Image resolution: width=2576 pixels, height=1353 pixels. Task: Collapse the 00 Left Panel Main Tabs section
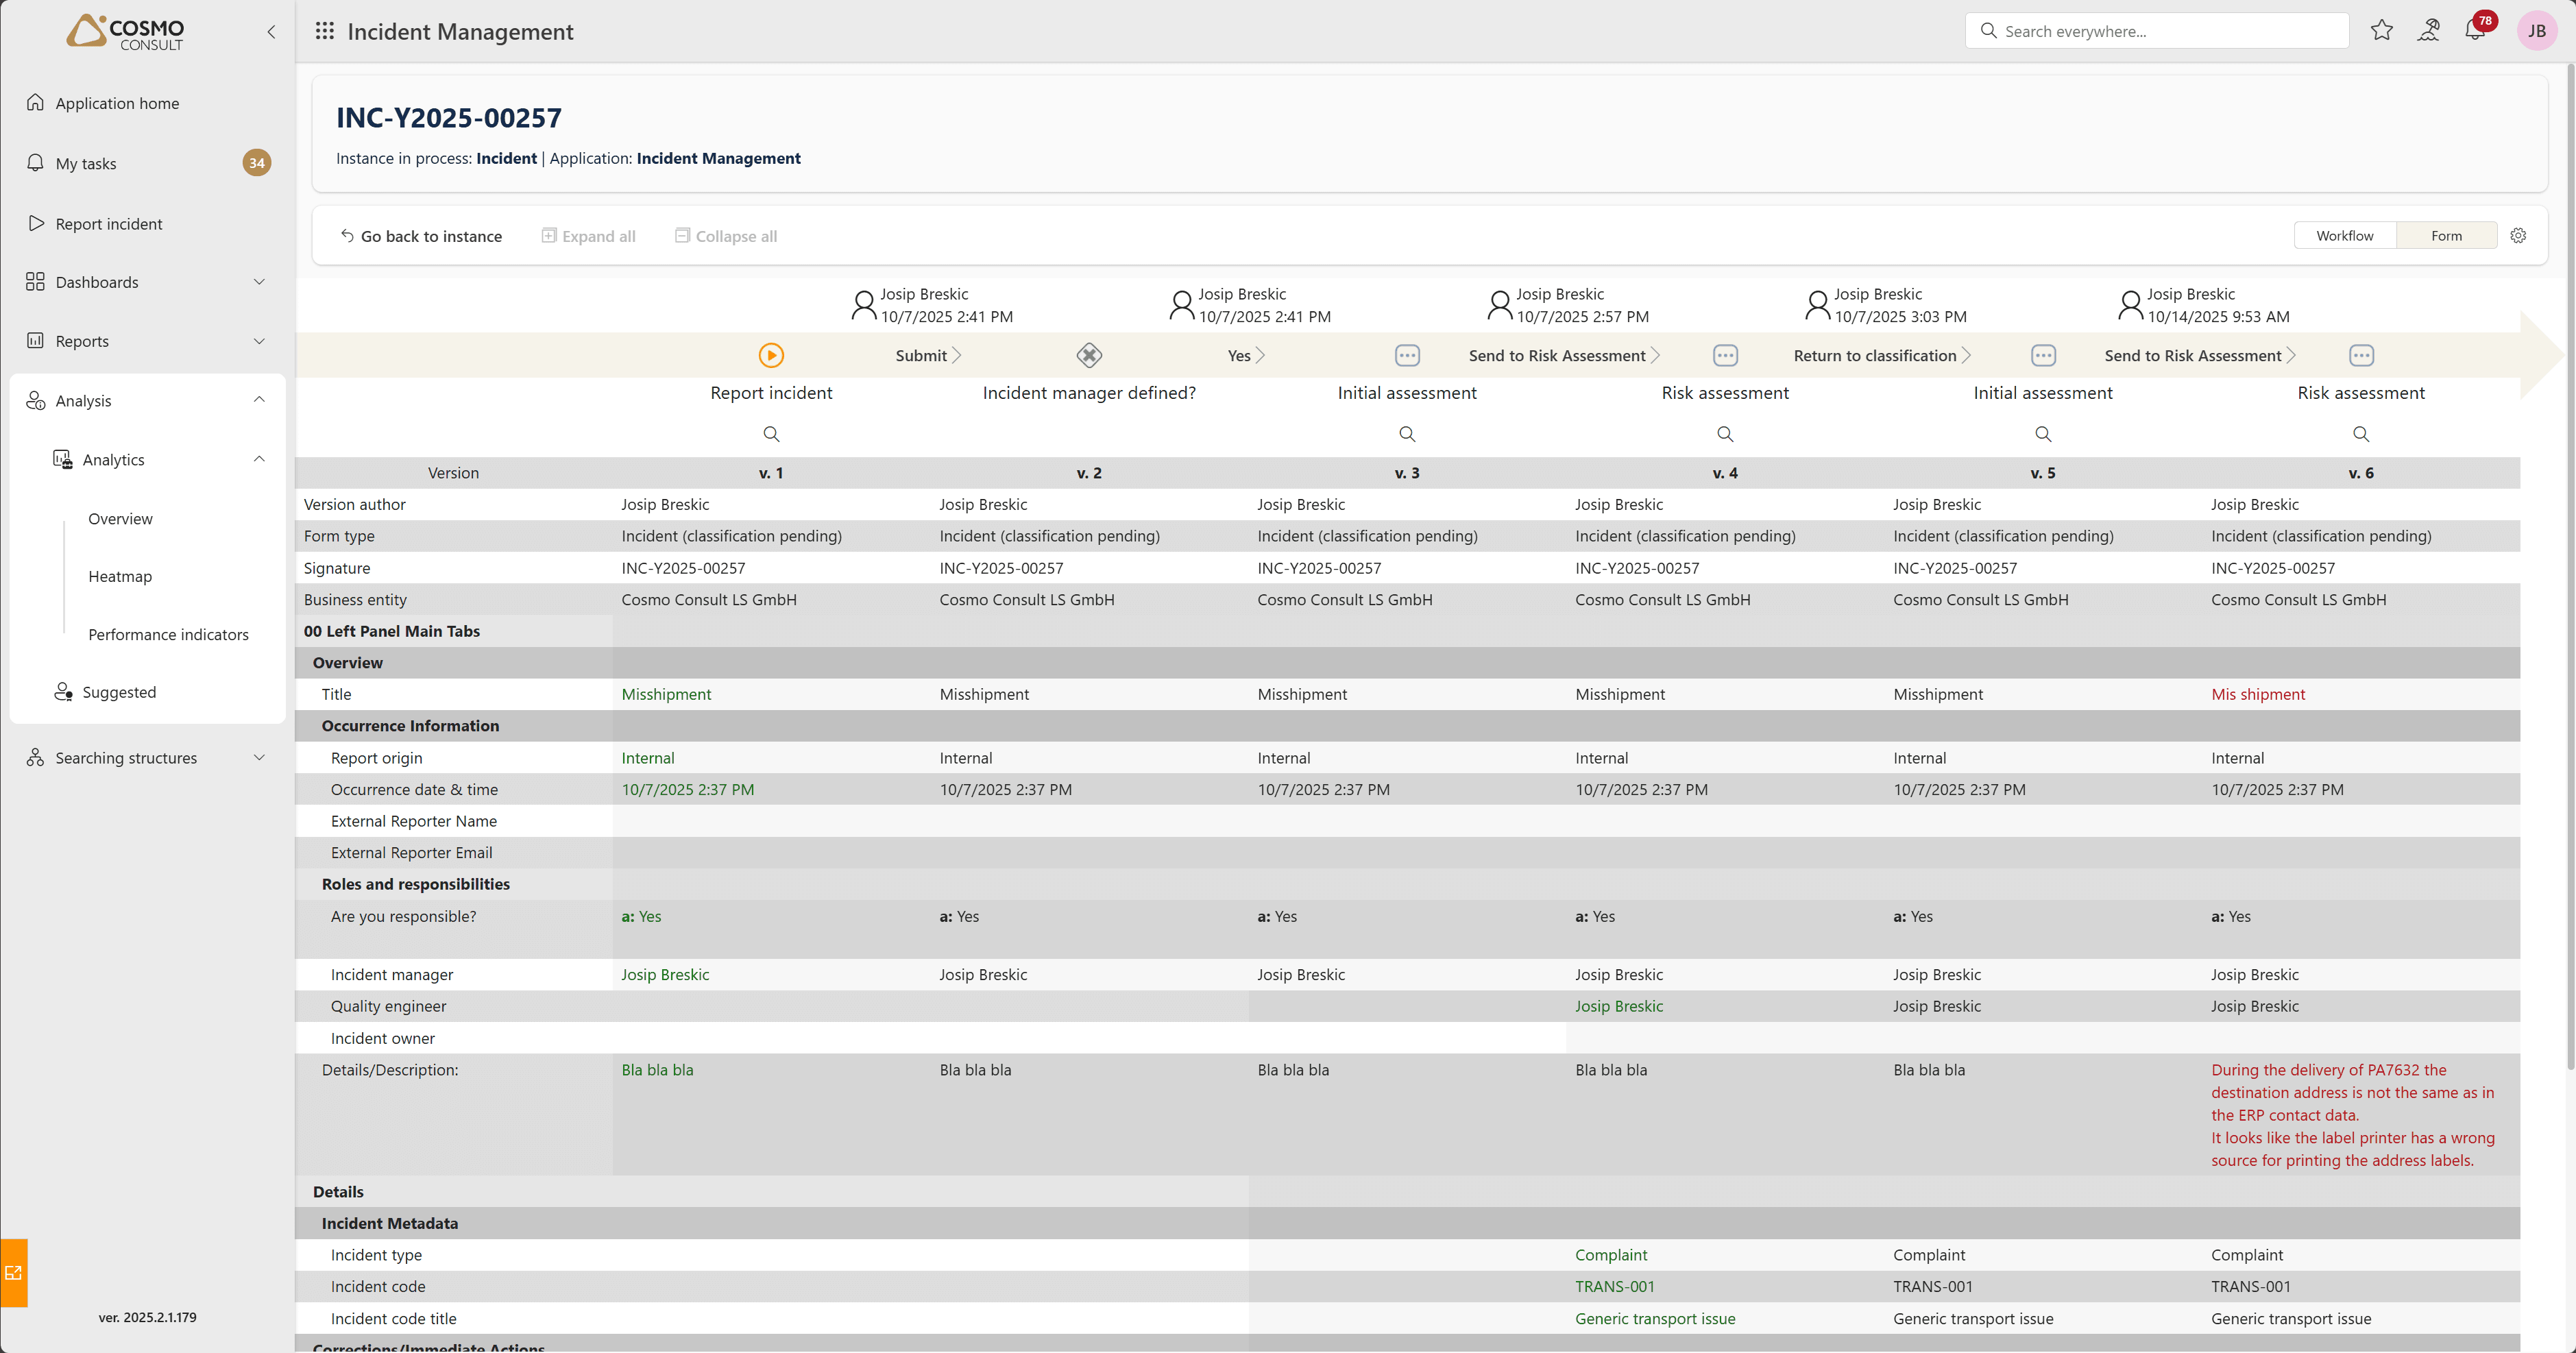[392, 631]
